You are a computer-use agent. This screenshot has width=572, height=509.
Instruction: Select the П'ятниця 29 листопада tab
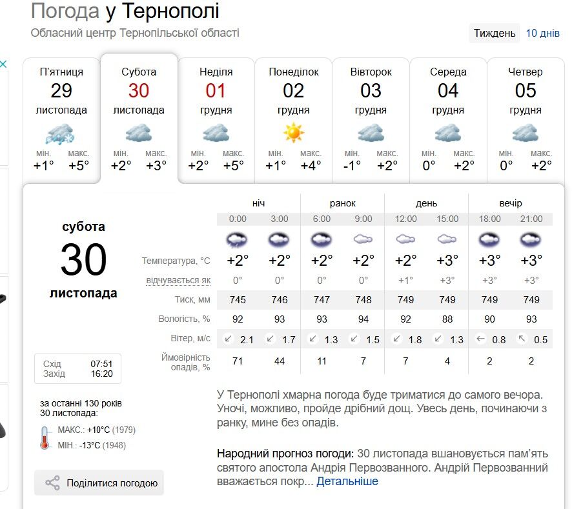[61, 119]
